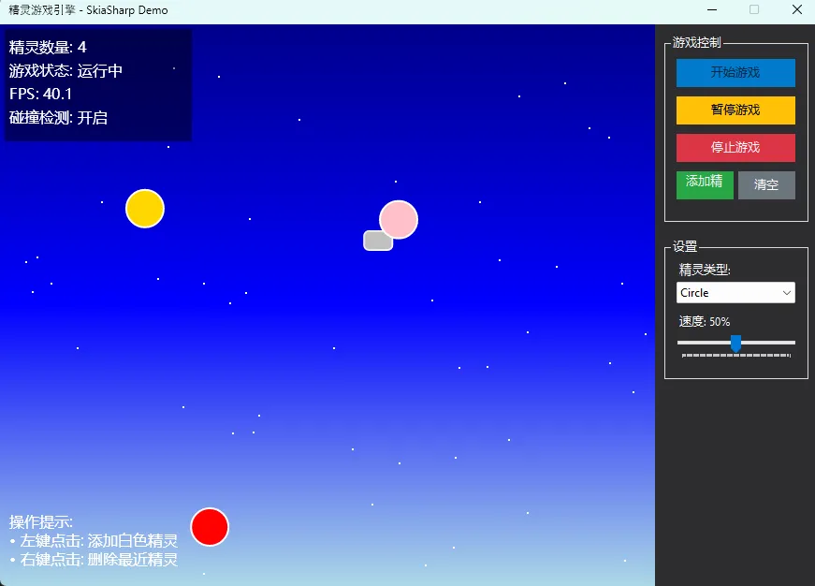Click the 碰撞检测 status line
This screenshot has width=815, height=586.
(x=58, y=118)
